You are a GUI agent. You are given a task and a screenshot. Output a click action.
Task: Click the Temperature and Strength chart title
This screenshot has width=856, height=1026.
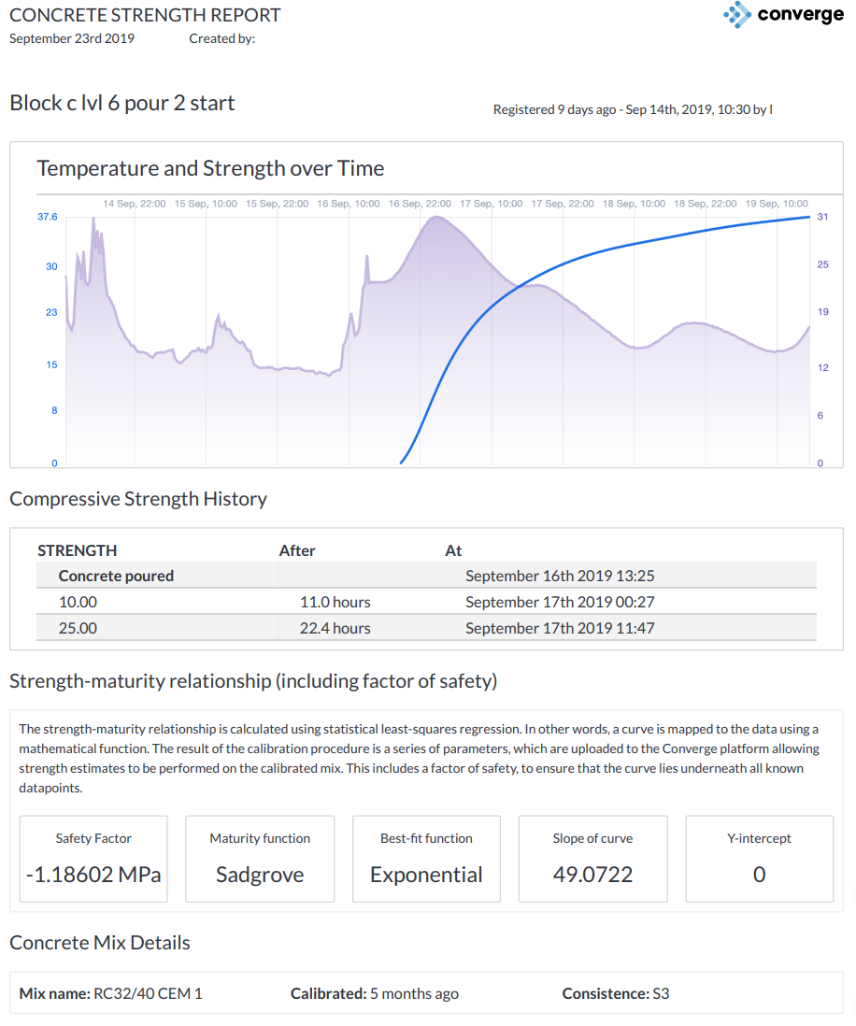[210, 168]
